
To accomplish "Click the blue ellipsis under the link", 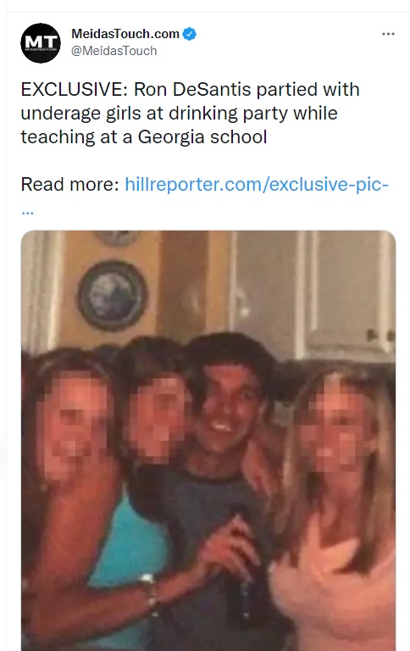I will point(27,212).
